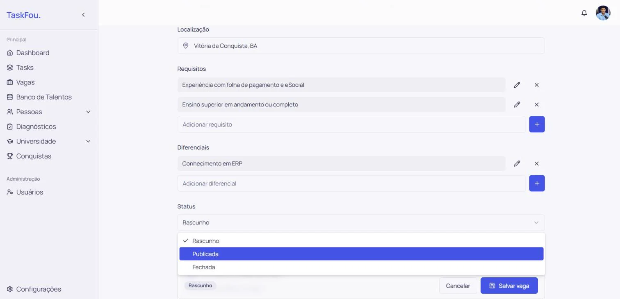620x299 pixels.
Task: Expand the Pessoas submenu chevron
Action: pos(88,112)
